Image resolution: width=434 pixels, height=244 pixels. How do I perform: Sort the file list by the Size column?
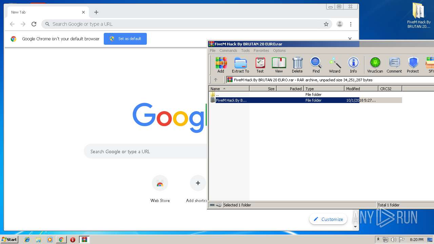coord(263,89)
